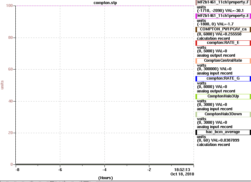
Task: Click "analog input record" under ComptonHalo3Up
Action: pos(215,109)
